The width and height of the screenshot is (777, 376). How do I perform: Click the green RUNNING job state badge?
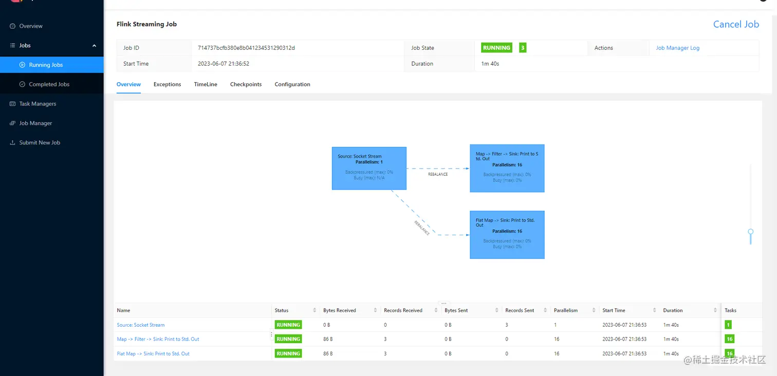(x=496, y=48)
